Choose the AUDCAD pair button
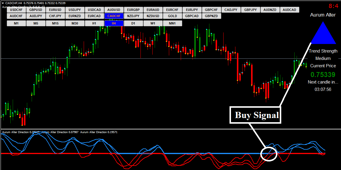 pyautogui.click(x=290, y=10)
